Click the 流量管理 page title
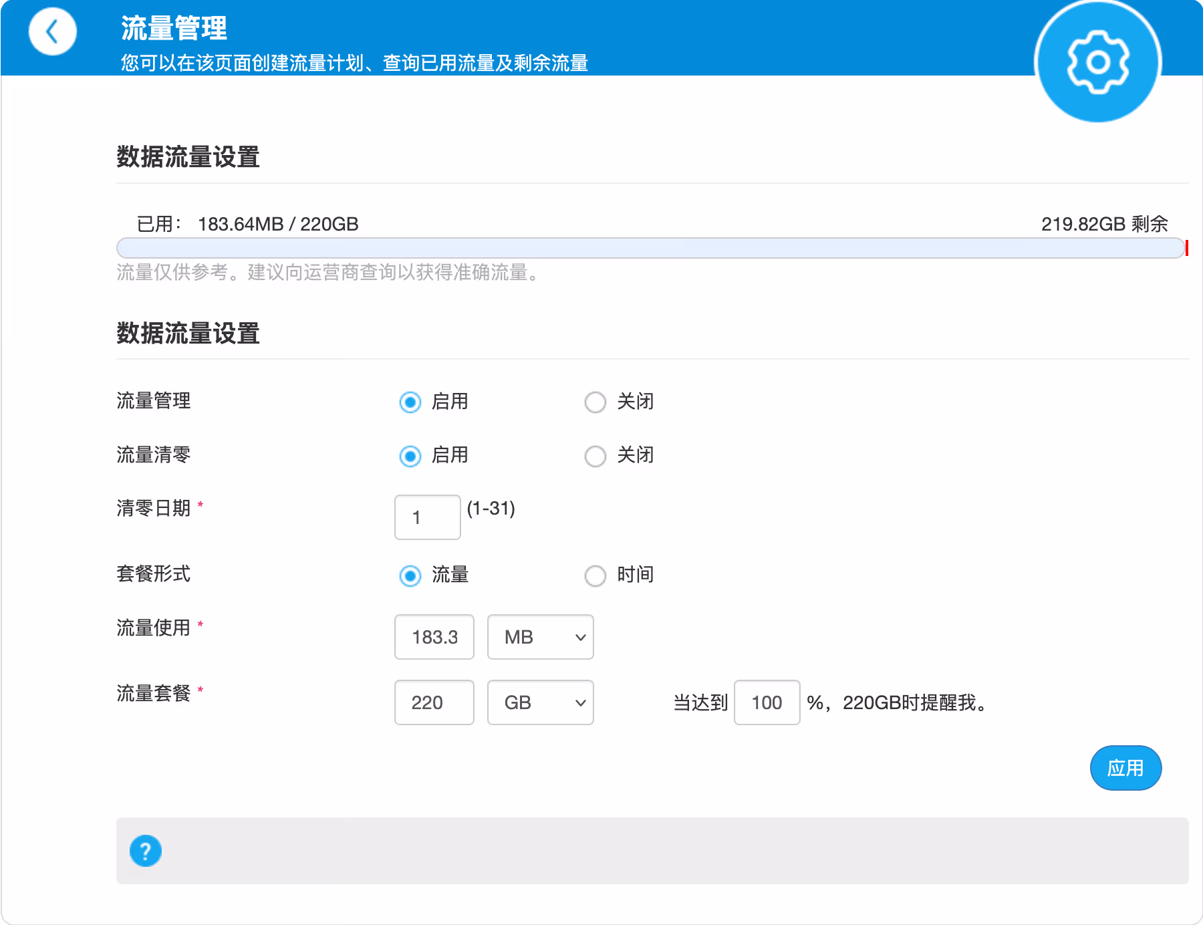 [174, 28]
